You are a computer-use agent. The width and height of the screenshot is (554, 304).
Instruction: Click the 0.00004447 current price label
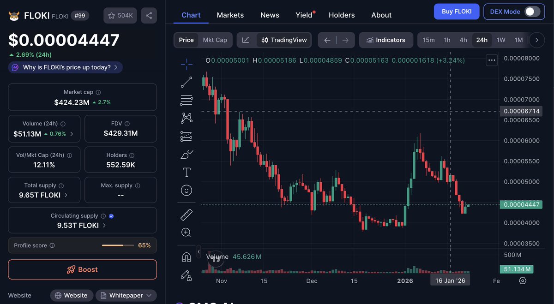[522, 204]
